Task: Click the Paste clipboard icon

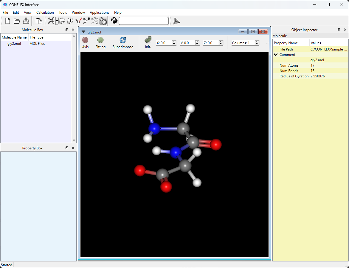Action: click(39, 21)
